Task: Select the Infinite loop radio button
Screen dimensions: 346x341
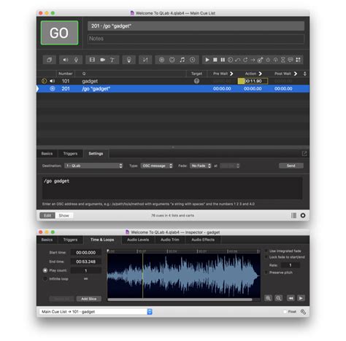Action: (45, 279)
